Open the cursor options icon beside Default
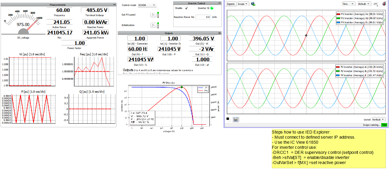Image resolution: width=389 pixels, height=170 pixels. coord(375,4)
